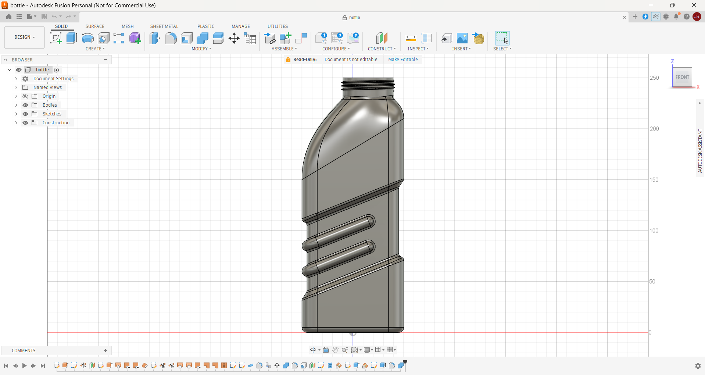The height and width of the screenshot is (375, 705).
Task: Select the Insert Mesh tool
Action: (x=478, y=38)
